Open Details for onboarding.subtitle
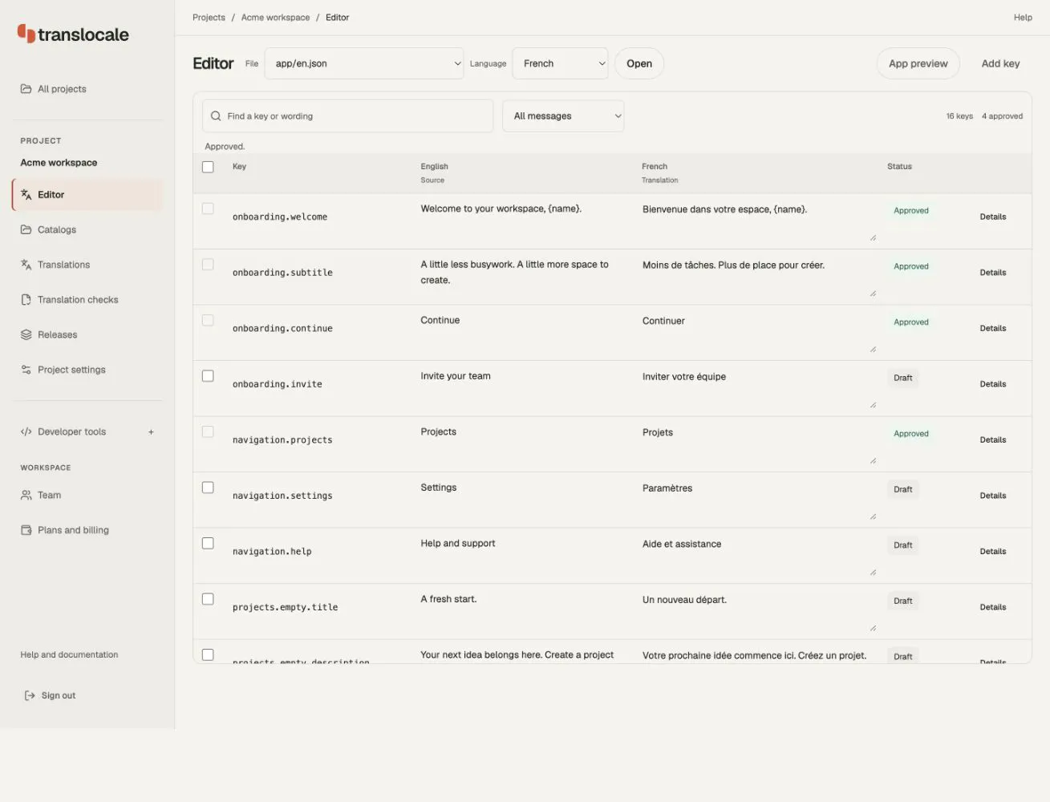 pos(992,273)
